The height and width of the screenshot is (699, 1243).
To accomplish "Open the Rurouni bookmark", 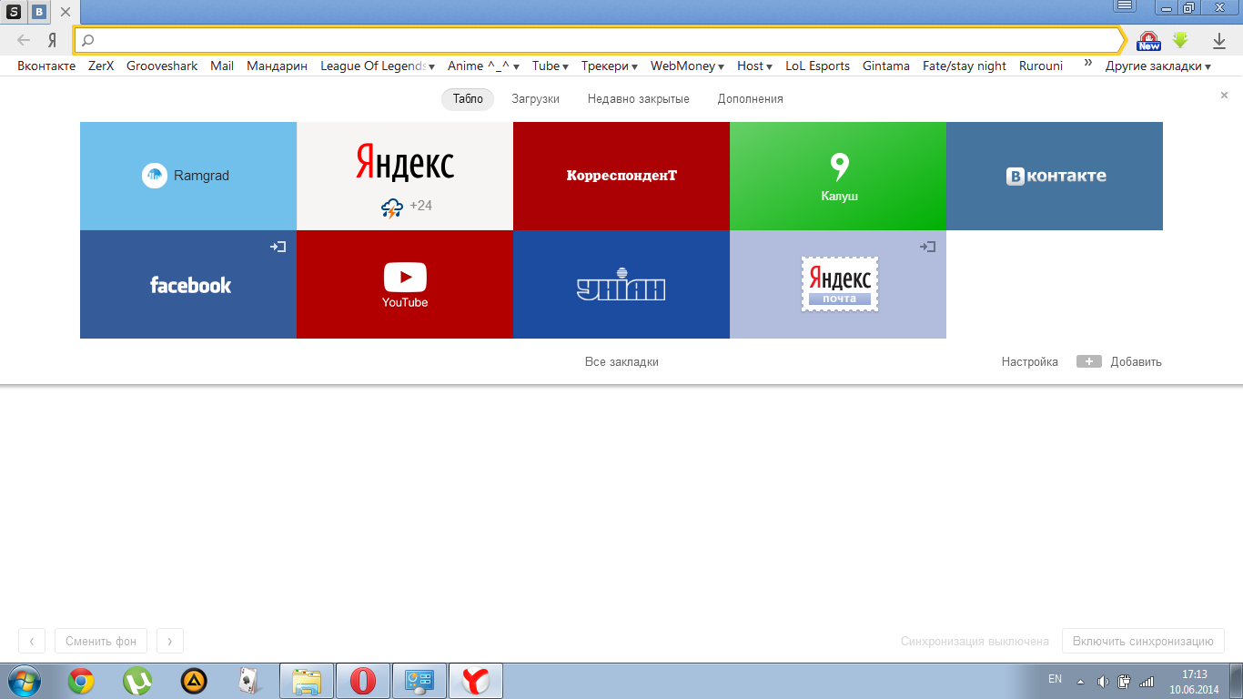I will point(1041,66).
